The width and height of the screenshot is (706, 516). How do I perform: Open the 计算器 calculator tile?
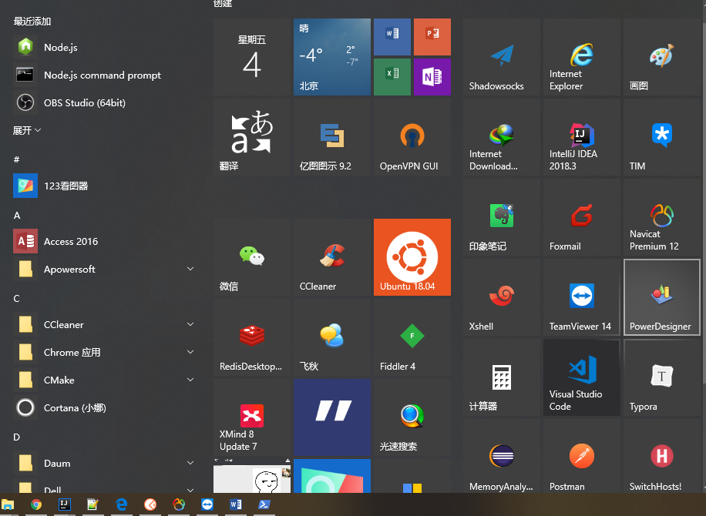(x=502, y=377)
